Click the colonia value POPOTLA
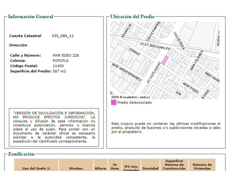This screenshot has width=229, height=171. point(61,61)
